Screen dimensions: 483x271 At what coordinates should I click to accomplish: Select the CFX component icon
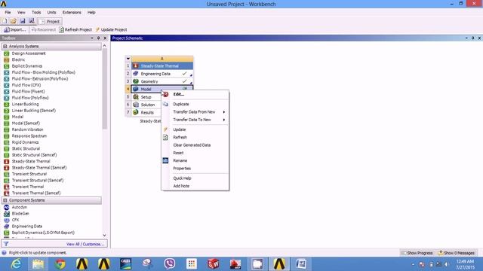point(7,220)
